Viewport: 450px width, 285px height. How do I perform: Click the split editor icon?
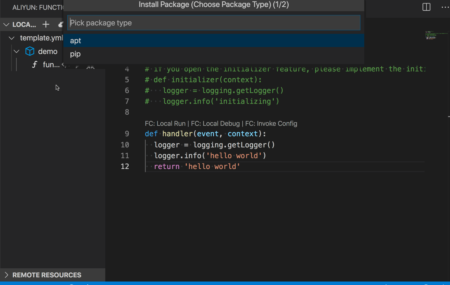click(426, 7)
